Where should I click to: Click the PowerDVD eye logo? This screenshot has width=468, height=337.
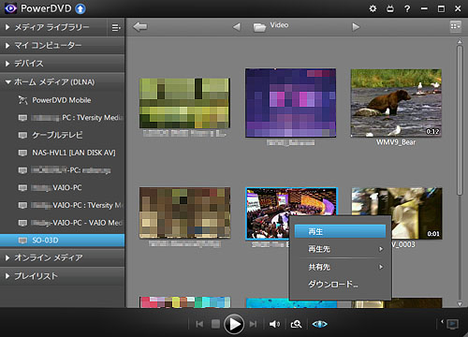[x=10, y=8]
